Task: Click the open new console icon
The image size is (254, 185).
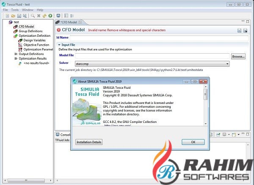Action: coord(234,134)
